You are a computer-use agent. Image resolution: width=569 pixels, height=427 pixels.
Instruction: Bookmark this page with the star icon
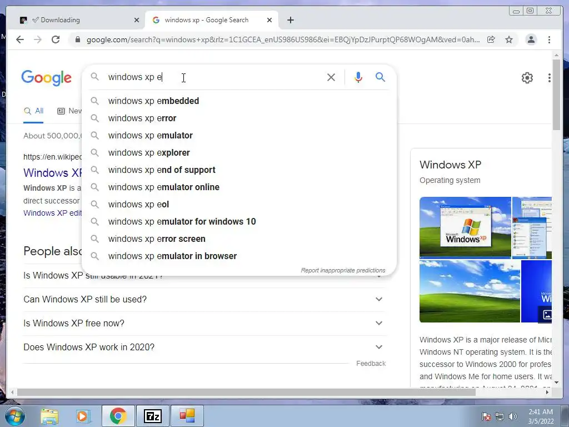tap(509, 39)
